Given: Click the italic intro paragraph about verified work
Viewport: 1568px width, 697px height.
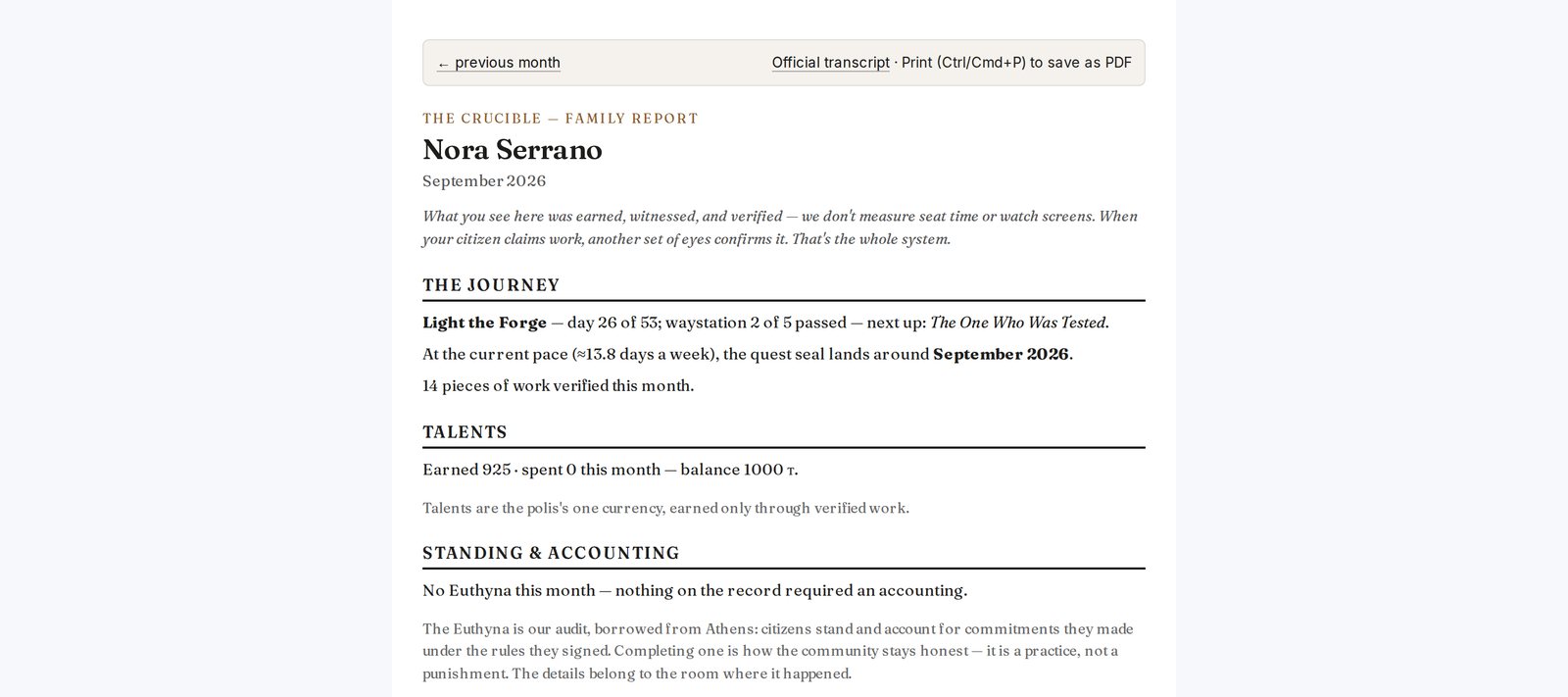Looking at the screenshot, I should point(780,227).
